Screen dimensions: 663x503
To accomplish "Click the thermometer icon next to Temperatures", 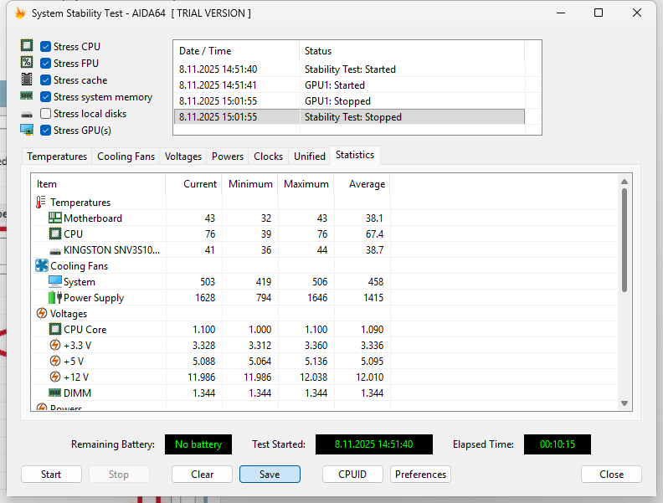I will [40, 202].
